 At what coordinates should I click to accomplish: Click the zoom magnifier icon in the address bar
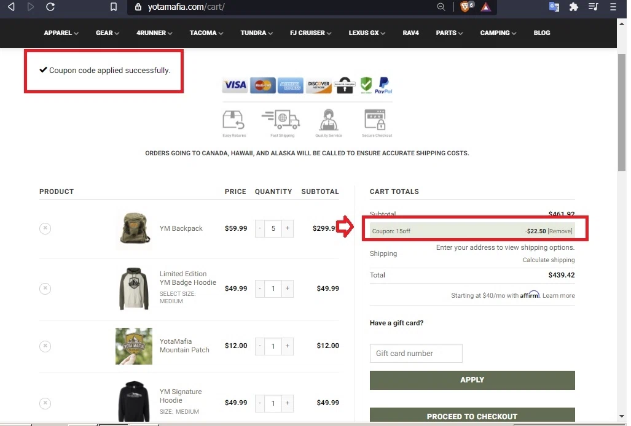[x=441, y=7]
